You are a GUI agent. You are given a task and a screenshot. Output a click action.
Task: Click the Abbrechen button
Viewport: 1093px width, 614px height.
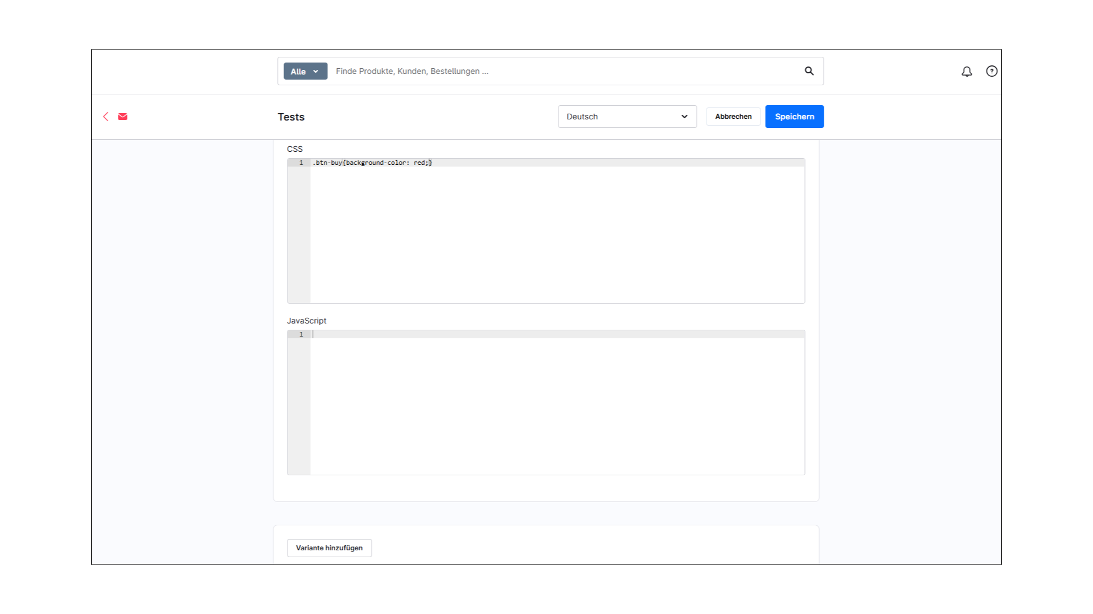[x=733, y=116]
